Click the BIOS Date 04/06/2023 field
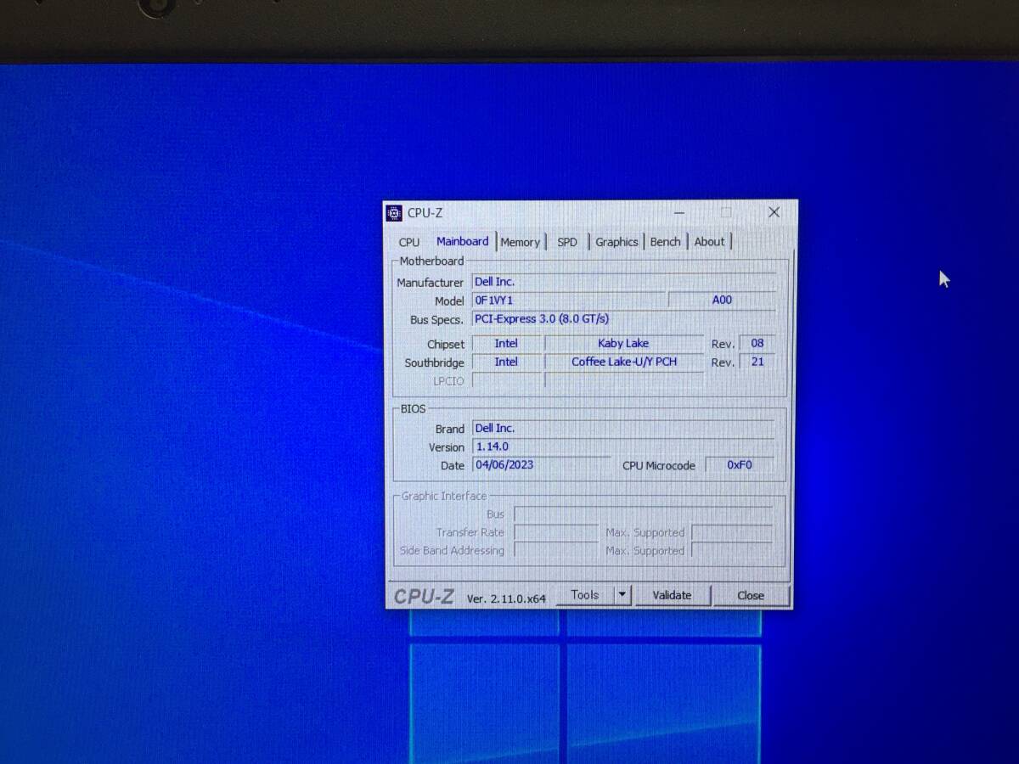 (542, 465)
